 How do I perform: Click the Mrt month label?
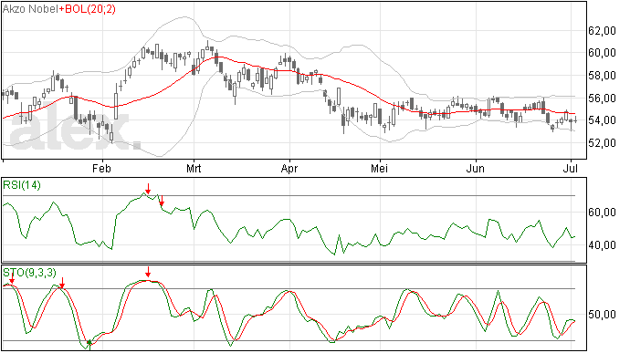coord(194,168)
